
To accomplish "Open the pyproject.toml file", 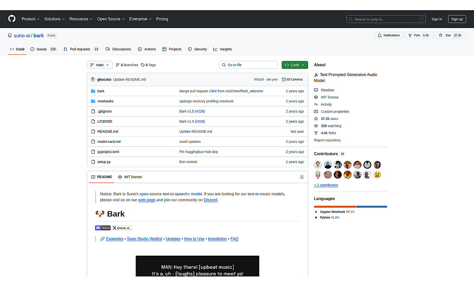I will 108,152.
